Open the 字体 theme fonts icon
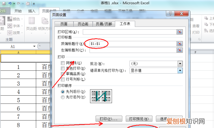Image resolution: width=214 pixels, height=128 pixels. (10, 26)
